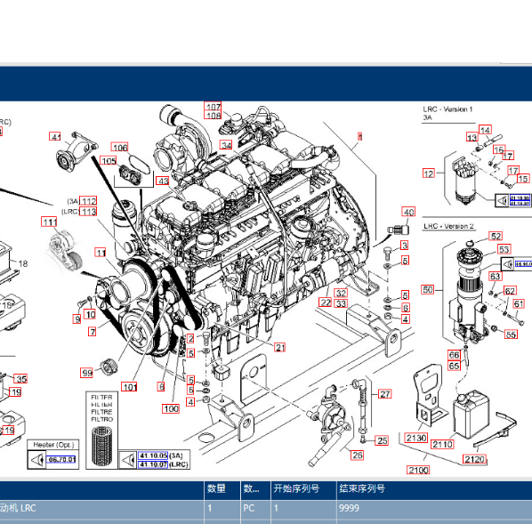Click the arrow icon beside LRC Version 1 filter
This screenshot has width=532, height=524.
tap(502, 200)
